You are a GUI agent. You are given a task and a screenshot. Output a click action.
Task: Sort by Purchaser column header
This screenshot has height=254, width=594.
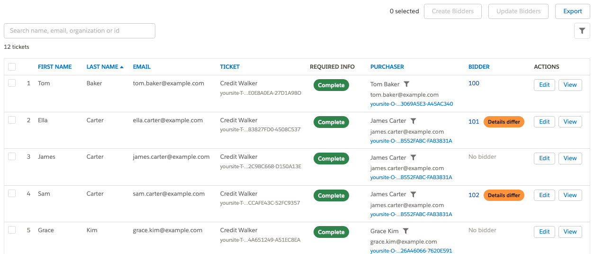(387, 67)
